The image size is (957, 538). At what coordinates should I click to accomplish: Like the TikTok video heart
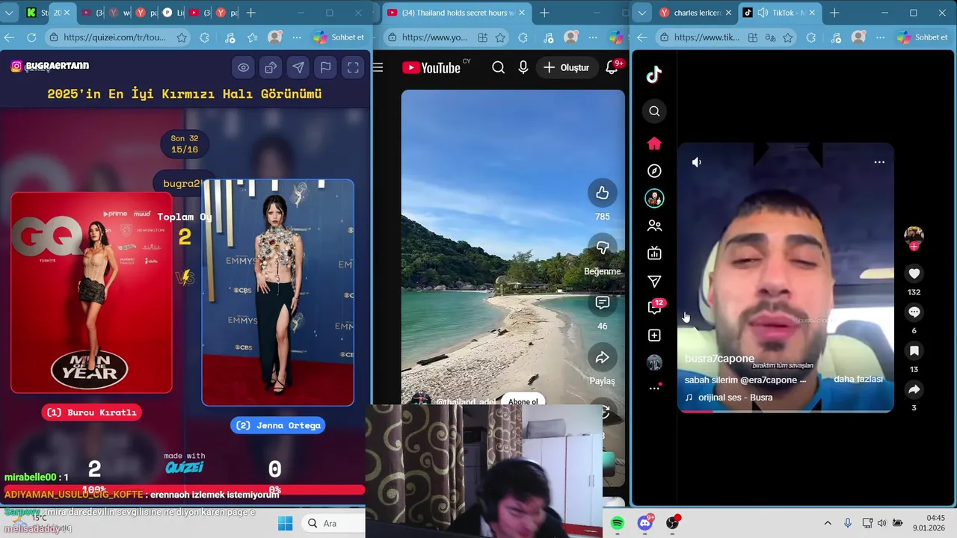[914, 273]
